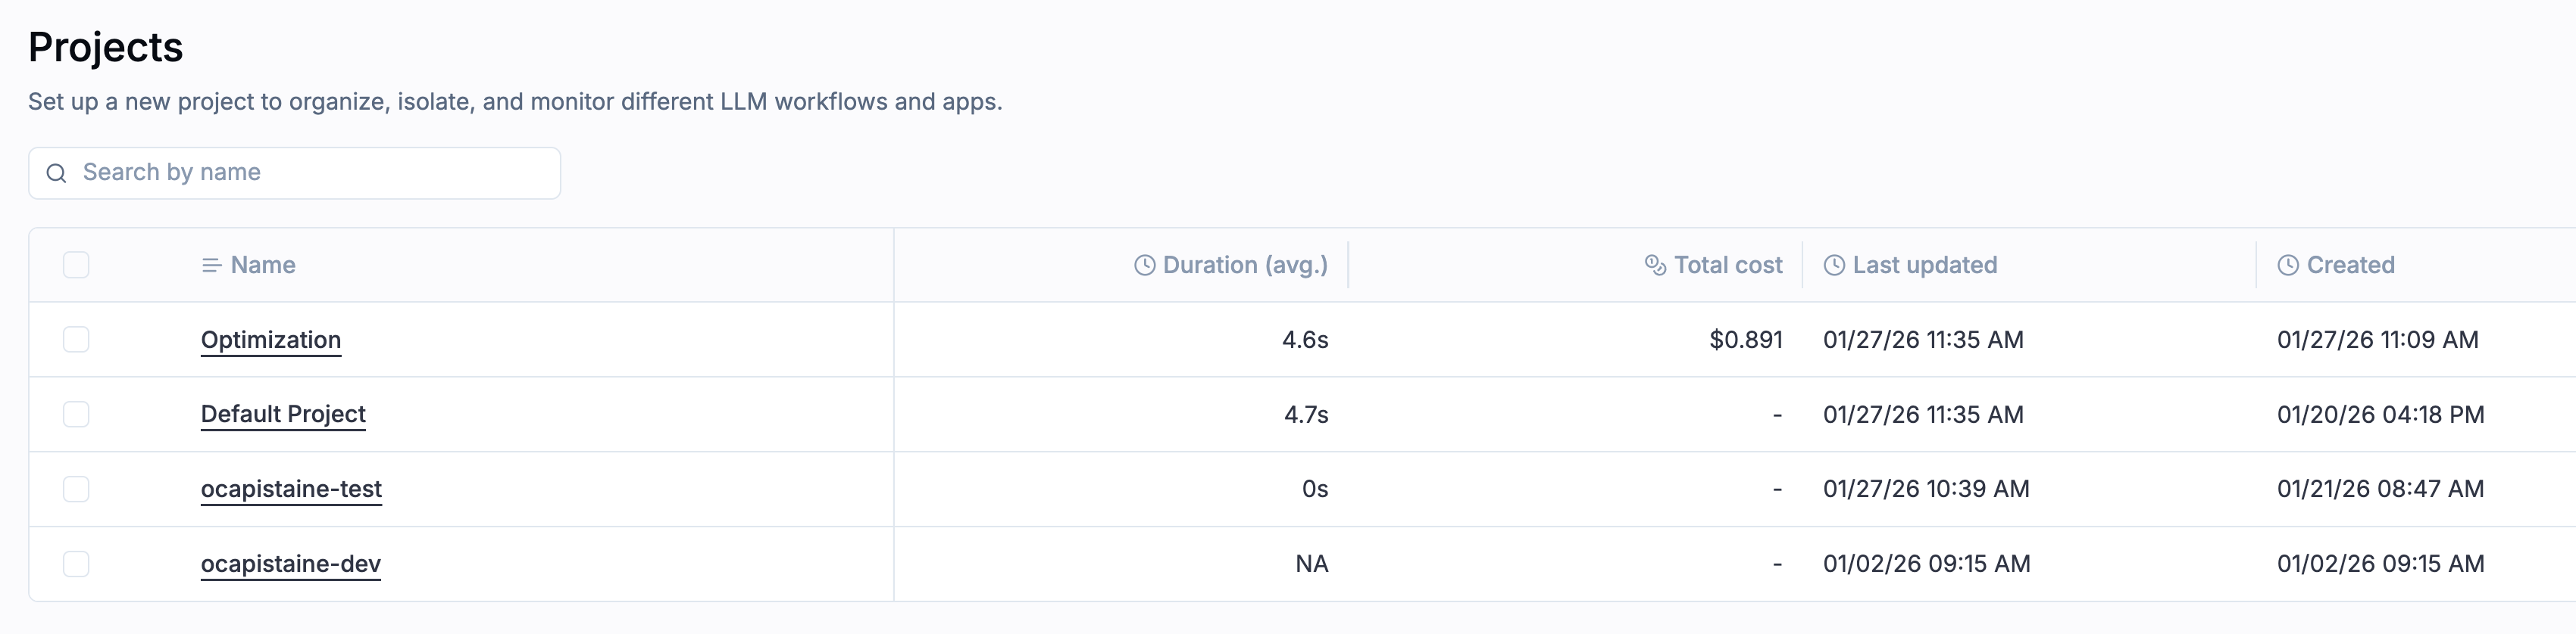Screen dimensions: 2576x634
Task: Open the Default Project link
Action: (x=283, y=415)
